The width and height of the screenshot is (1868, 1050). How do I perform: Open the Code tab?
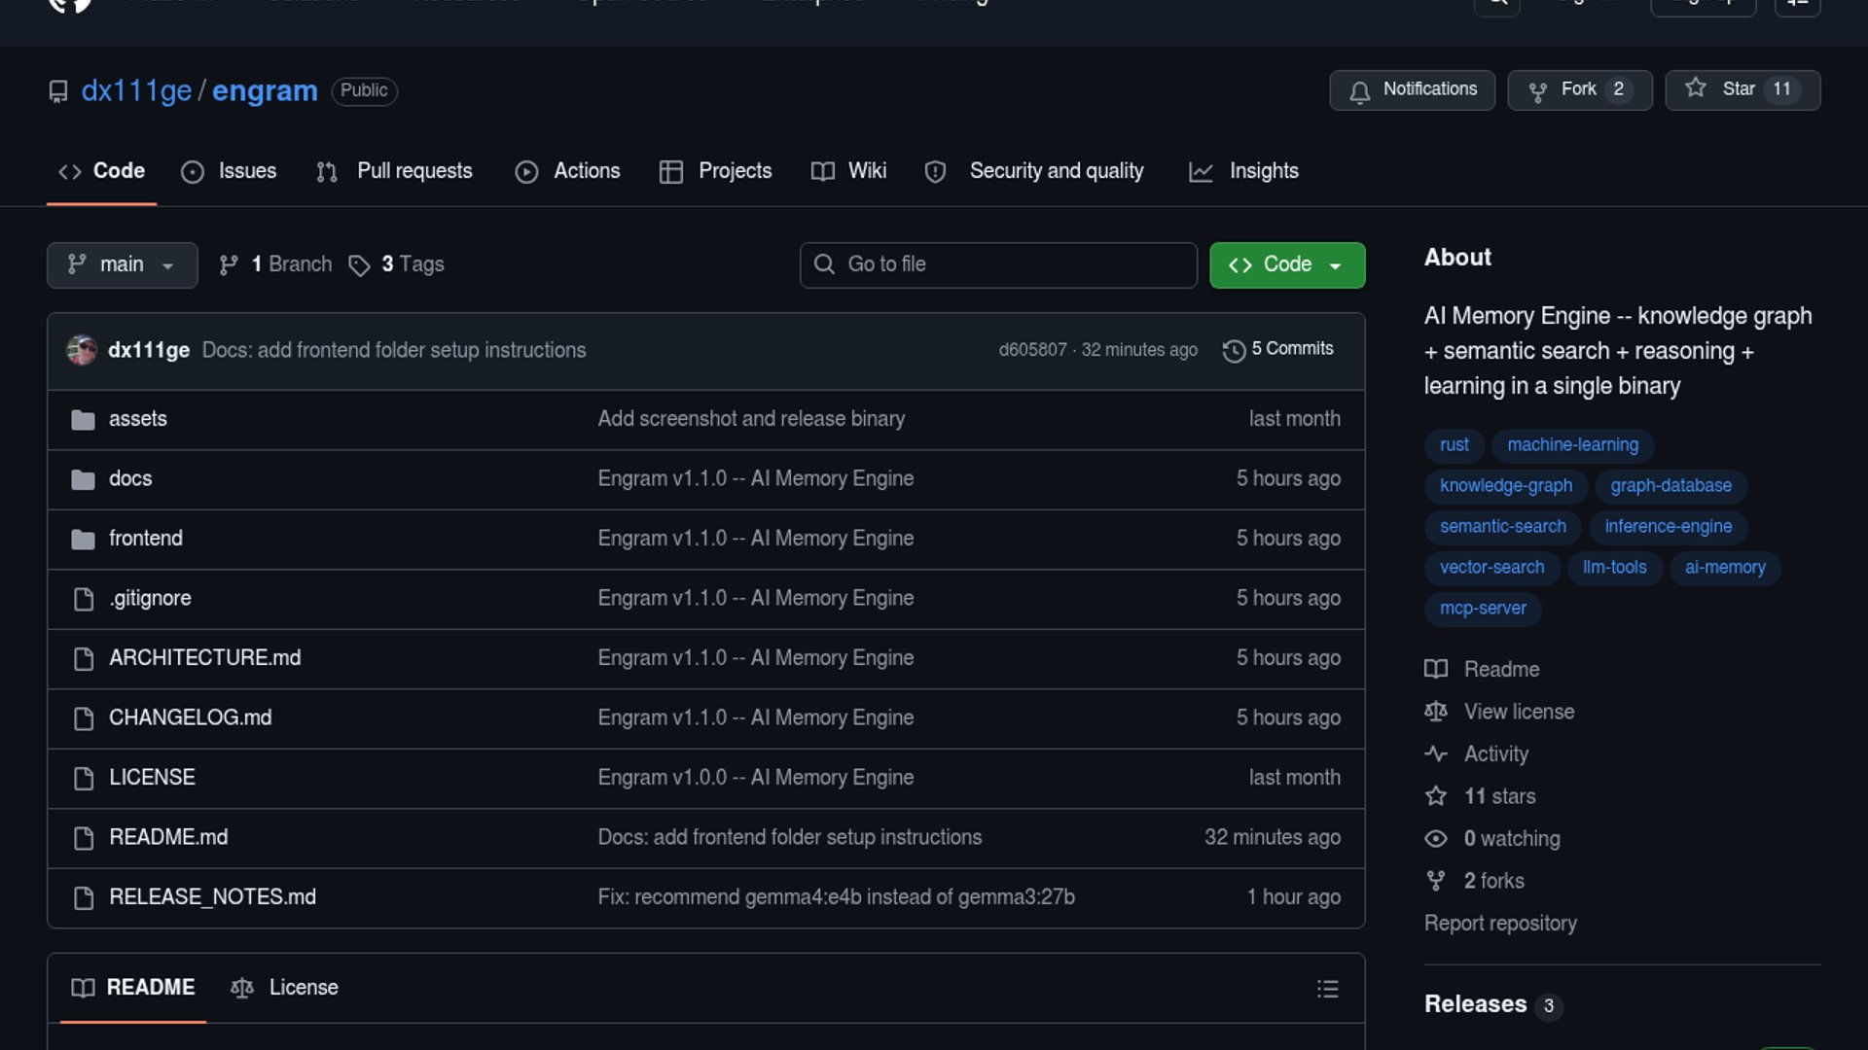click(101, 171)
